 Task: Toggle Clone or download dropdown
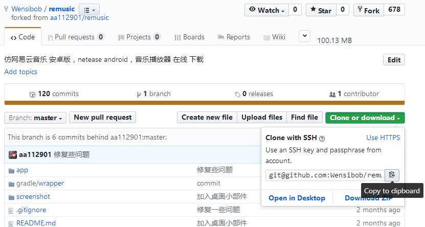pyautogui.click(x=365, y=118)
